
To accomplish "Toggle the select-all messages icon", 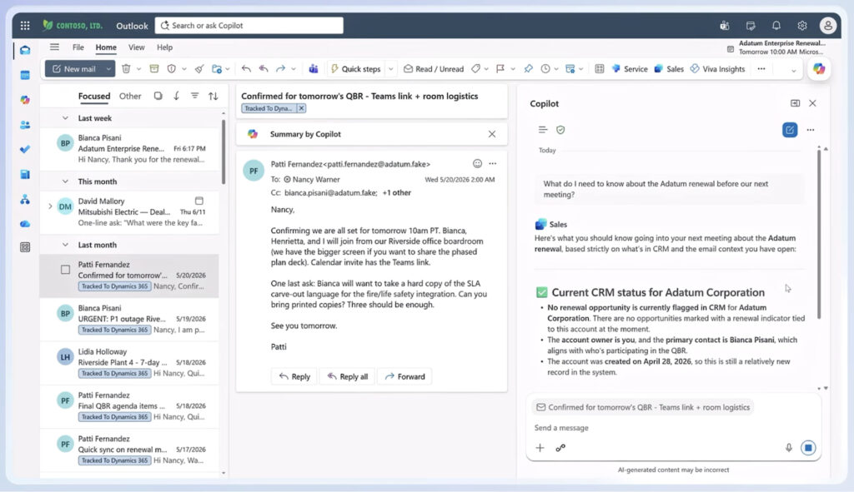I will 158,97.
